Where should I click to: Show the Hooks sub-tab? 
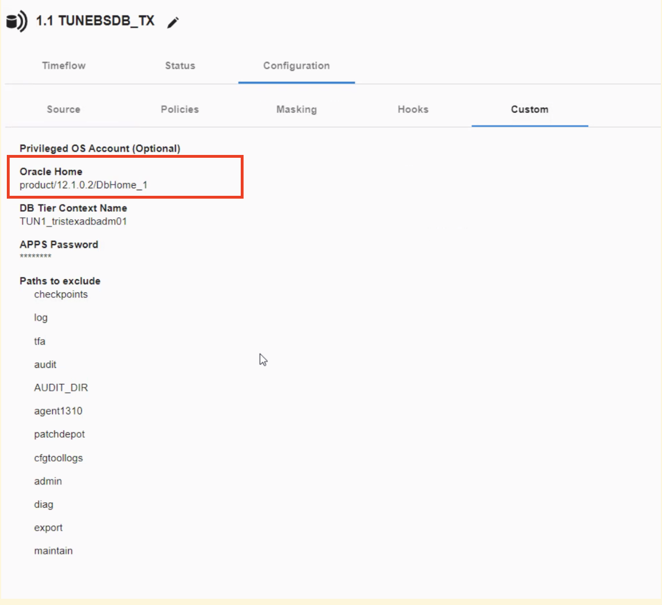[413, 110]
